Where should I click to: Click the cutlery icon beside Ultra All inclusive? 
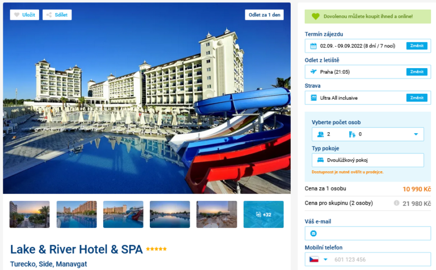(313, 98)
